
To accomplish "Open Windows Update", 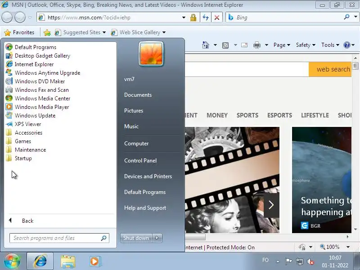I will pos(35,116).
